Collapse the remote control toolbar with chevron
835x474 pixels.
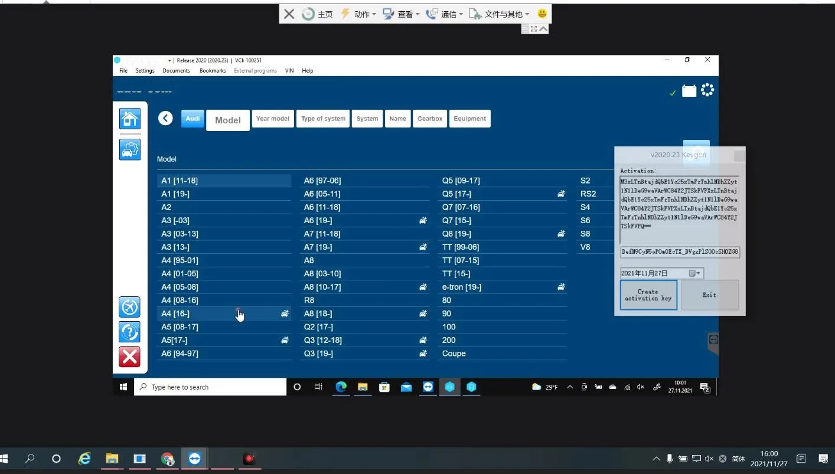[x=543, y=29]
